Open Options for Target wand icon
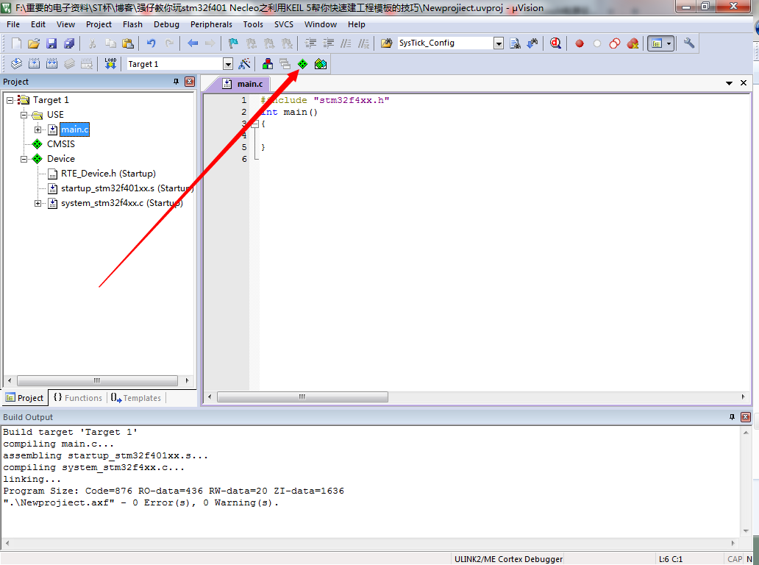The height and width of the screenshot is (565, 759). click(244, 64)
